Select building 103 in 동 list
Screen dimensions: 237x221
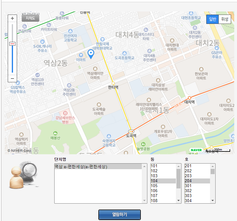pyautogui.click(x=163, y=176)
